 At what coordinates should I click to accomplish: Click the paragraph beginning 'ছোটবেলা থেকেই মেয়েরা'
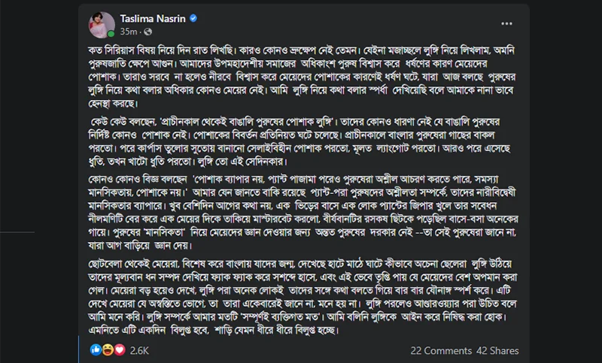pyautogui.click(x=303, y=297)
